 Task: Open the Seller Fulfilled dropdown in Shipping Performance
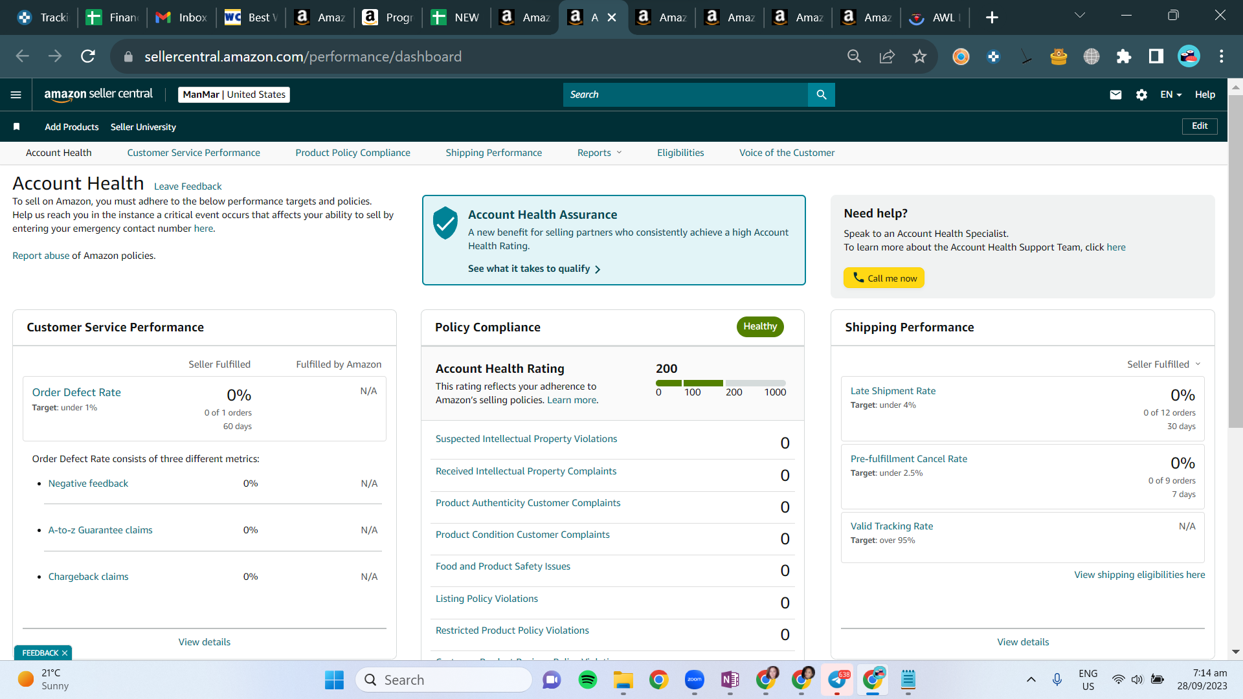tap(1163, 364)
